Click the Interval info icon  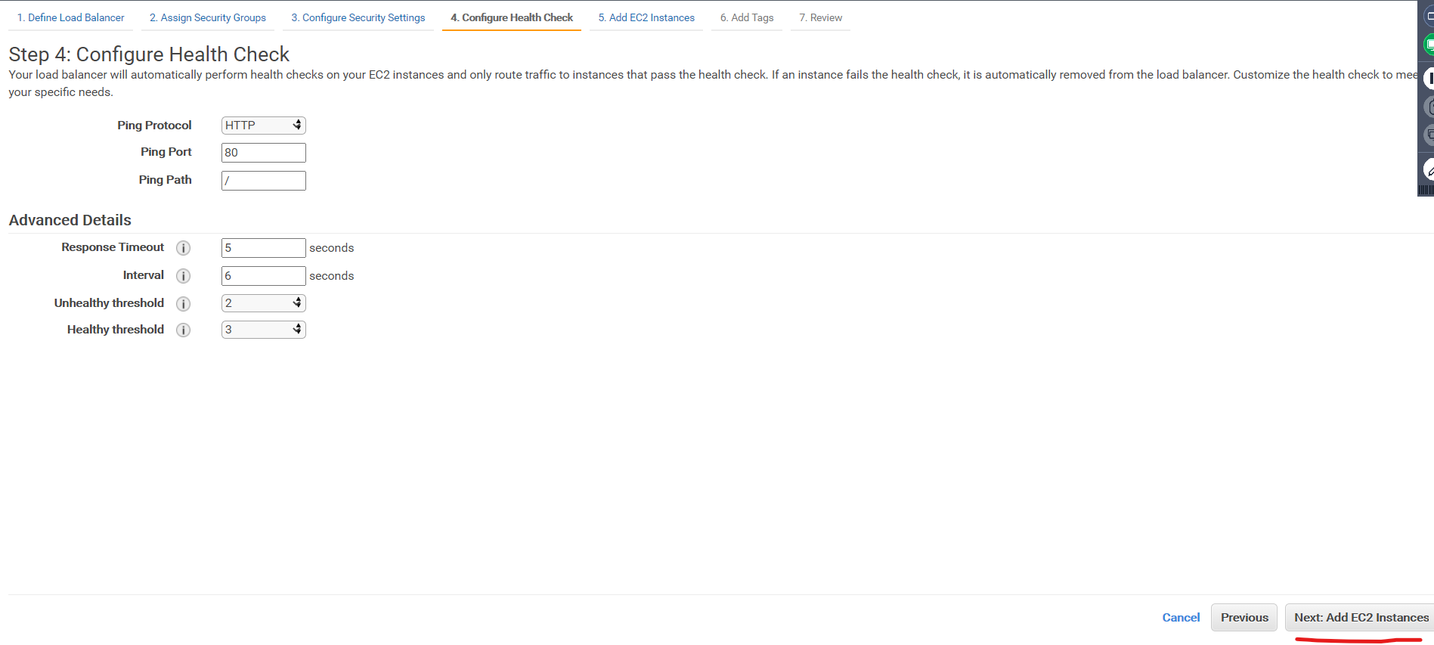[x=183, y=276]
